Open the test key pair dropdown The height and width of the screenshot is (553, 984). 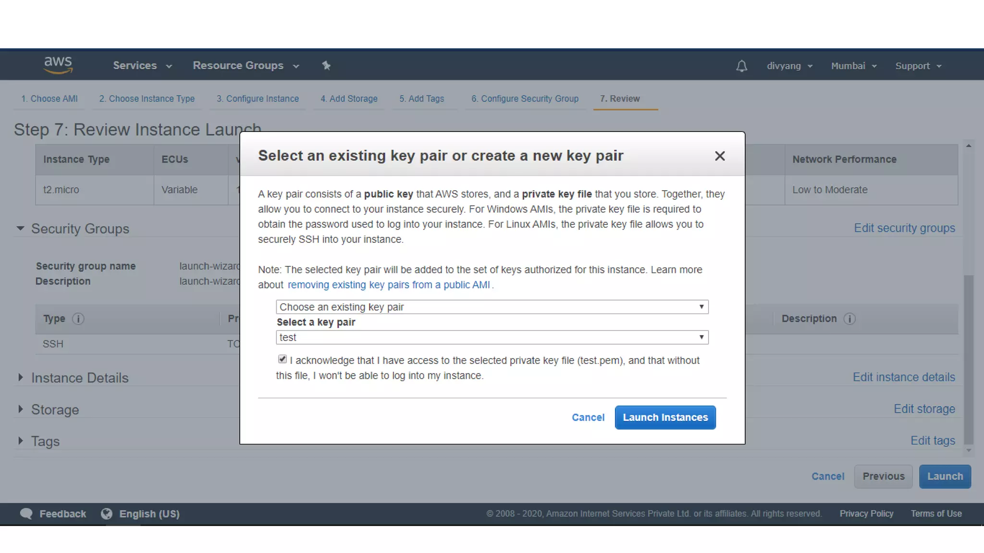click(492, 337)
